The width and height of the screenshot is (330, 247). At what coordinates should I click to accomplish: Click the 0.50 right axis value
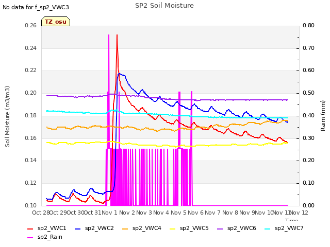pos(308,93)
